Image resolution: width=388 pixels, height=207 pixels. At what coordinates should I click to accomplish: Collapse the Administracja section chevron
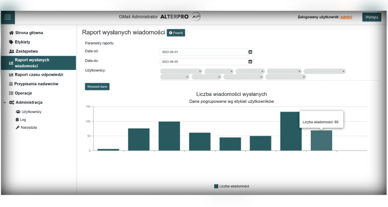4,103
